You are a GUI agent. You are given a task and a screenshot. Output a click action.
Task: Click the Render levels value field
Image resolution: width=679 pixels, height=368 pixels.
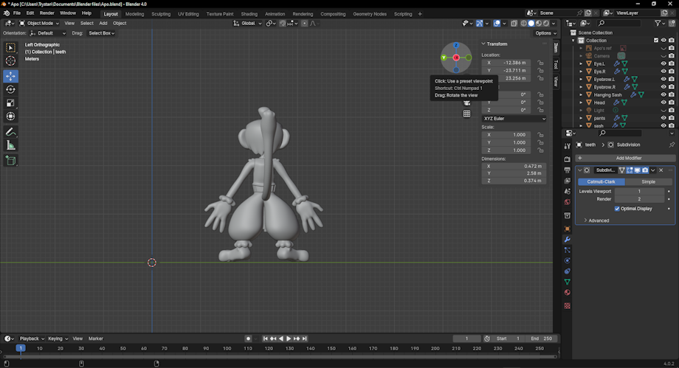(x=639, y=199)
